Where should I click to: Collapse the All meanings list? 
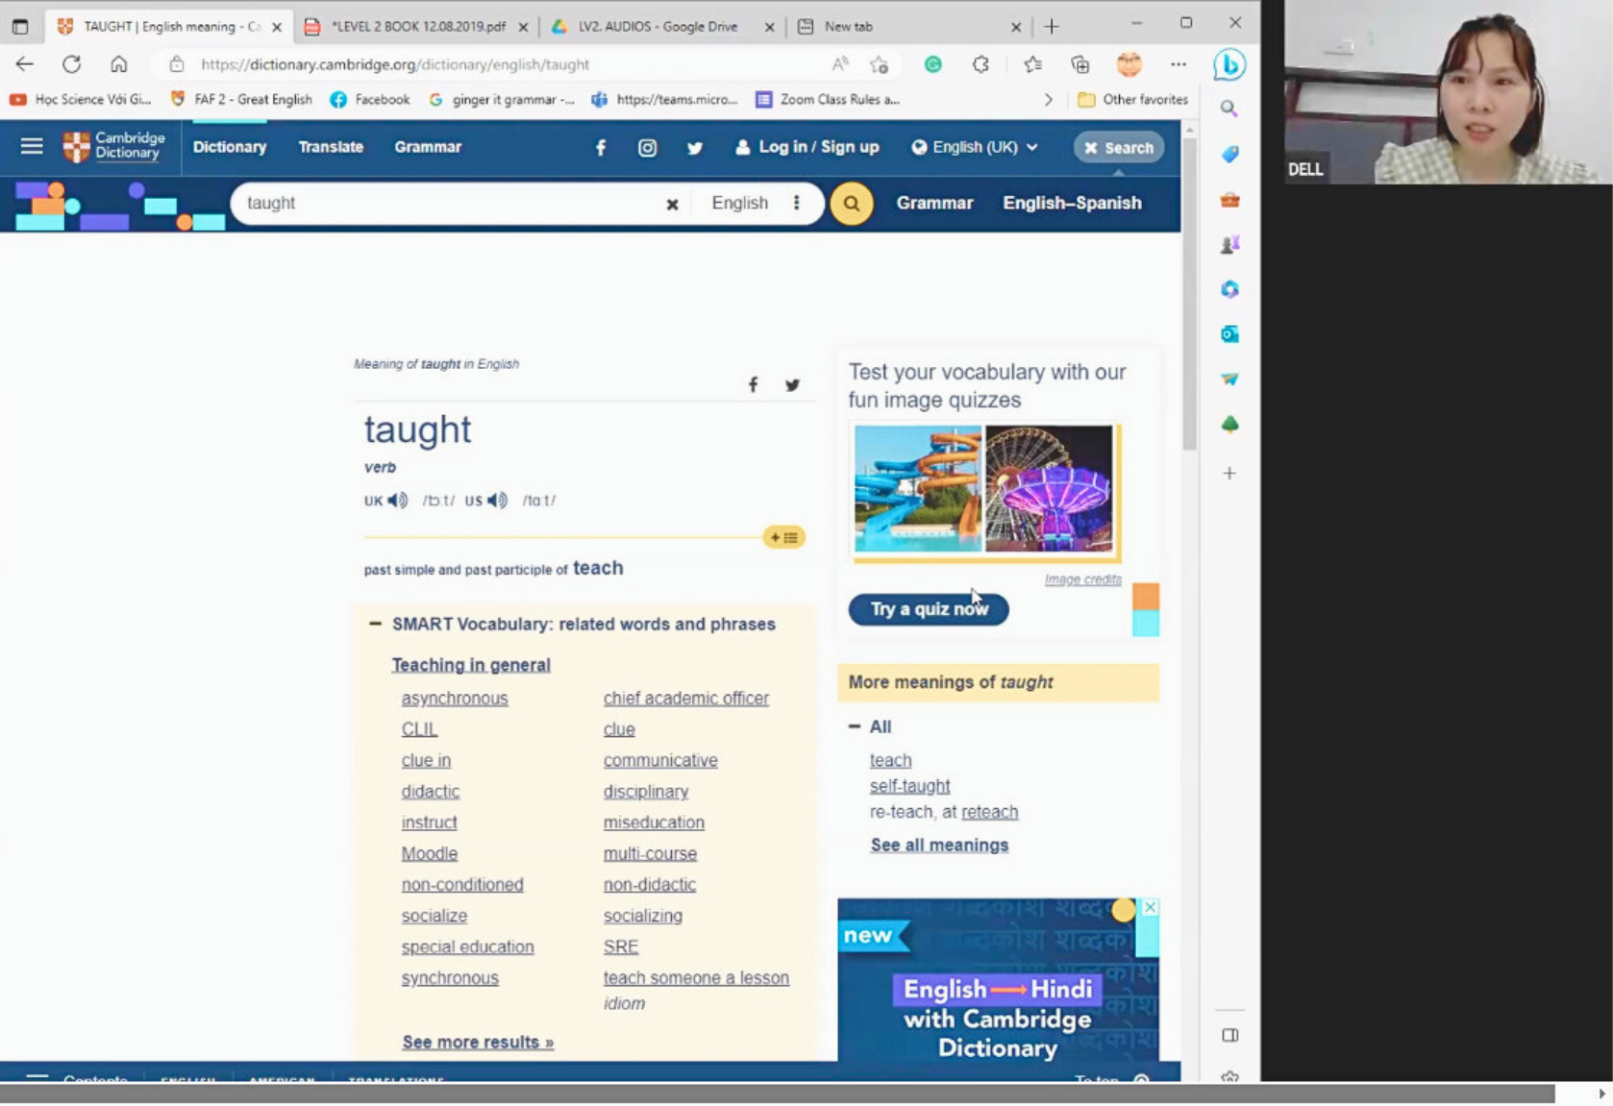click(854, 727)
